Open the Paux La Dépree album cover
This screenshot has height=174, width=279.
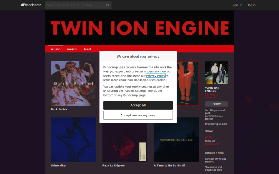(x=125, y=142)
